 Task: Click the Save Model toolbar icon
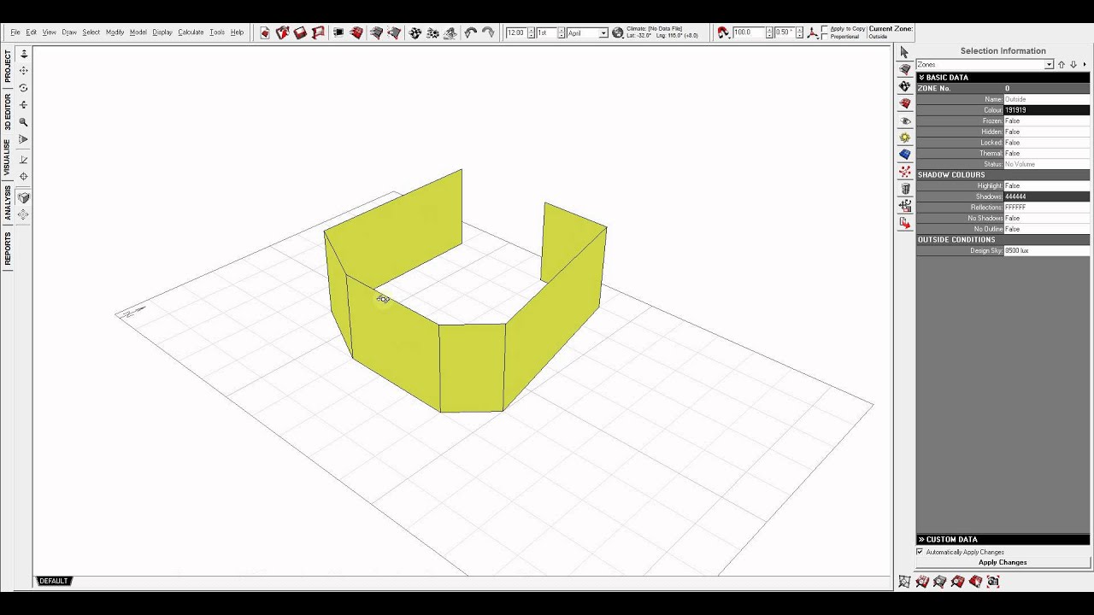coord(300,32)
